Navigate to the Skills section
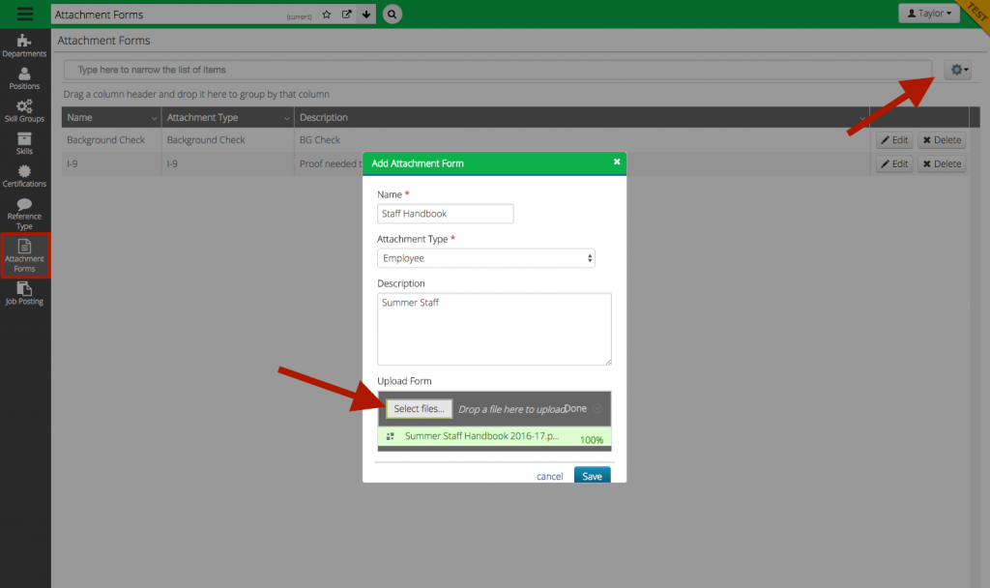This screenshot has width=990, height=588. [24, 145]
